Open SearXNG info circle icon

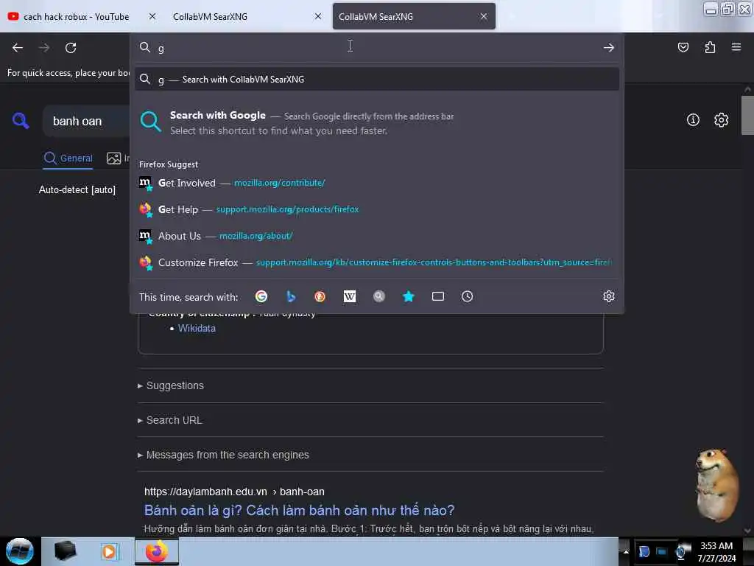pyautogui.click(x=693, y=120)
